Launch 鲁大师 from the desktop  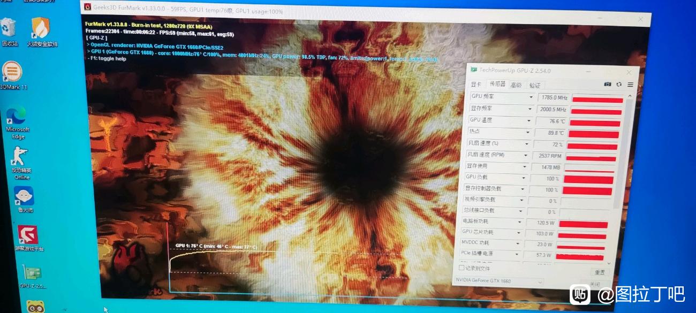[x=25, y=200]
